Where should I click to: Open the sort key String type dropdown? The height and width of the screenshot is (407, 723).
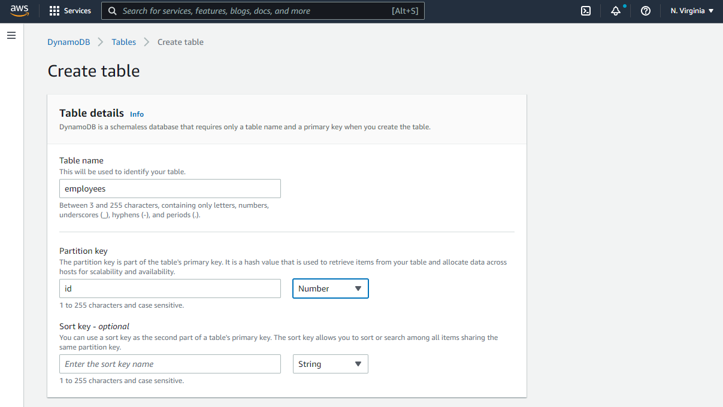coord(330,364)
